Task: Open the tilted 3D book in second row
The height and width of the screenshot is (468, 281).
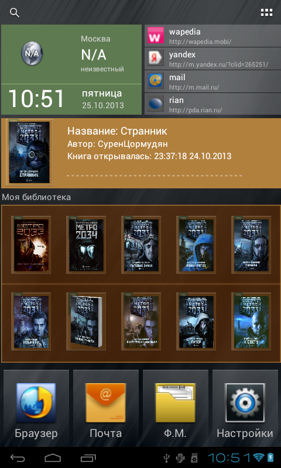Action: pos(86,322)
